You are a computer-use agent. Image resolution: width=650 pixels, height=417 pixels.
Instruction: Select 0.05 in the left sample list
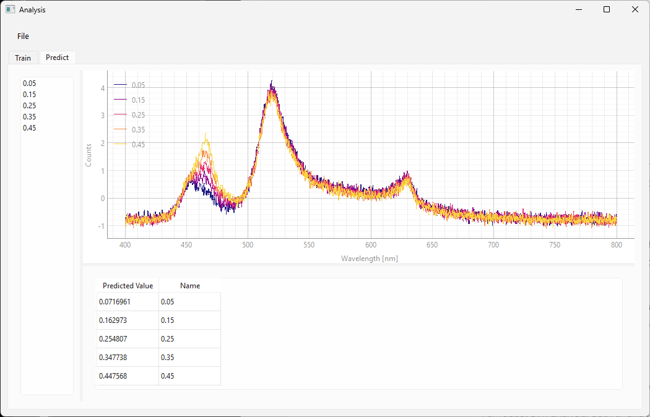click(29, 83)
